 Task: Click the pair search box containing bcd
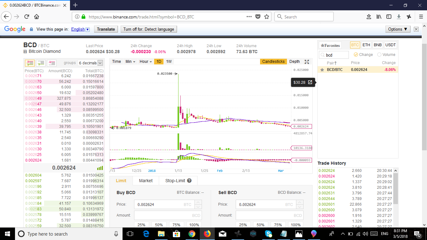click(x=334, y=55)
